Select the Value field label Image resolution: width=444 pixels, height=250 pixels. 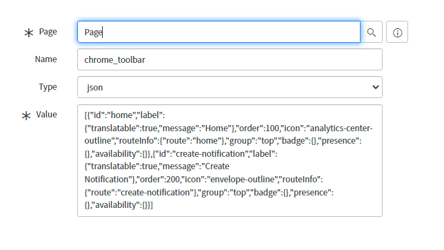pyautogui.click(x=46, y=115)
